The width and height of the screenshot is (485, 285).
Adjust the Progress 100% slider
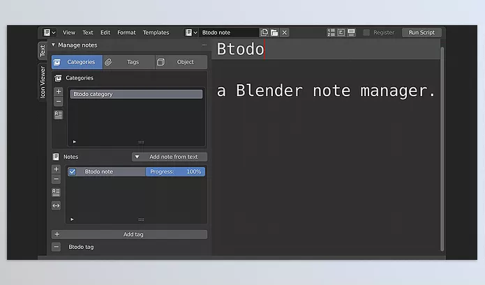point(175,171)
